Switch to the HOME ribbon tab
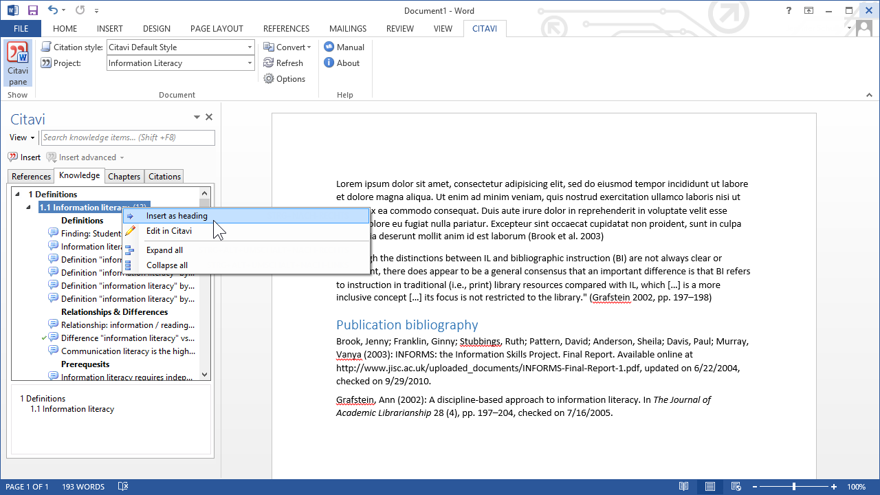 65,28
